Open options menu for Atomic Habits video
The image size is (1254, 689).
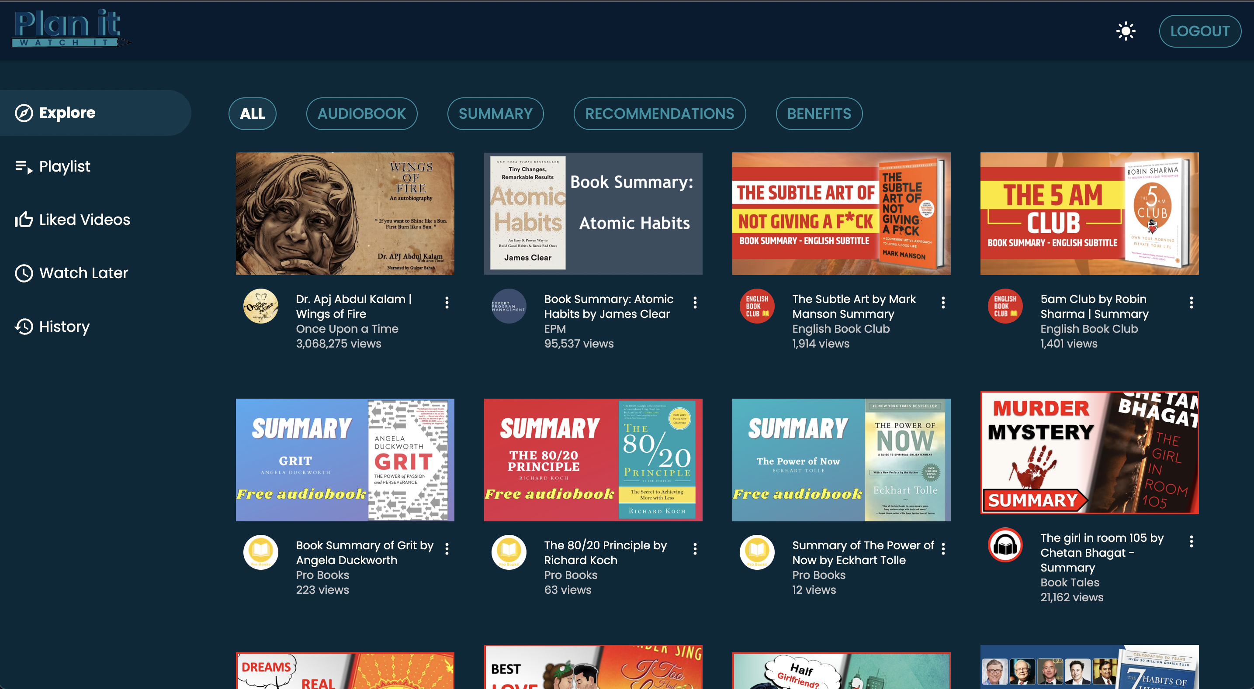695,303
